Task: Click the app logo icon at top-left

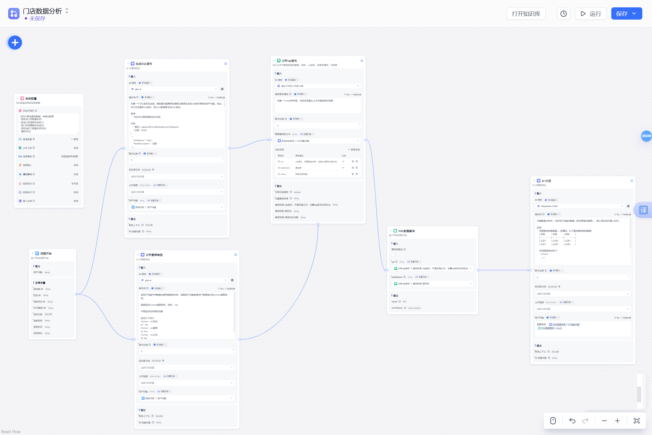Action: (x=14, y=14)
